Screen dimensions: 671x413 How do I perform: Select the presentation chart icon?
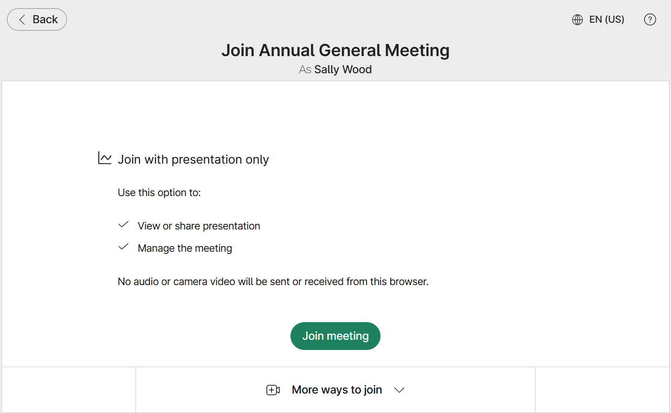point(105,158)
